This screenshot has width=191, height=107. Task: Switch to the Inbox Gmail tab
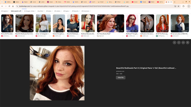58,2
